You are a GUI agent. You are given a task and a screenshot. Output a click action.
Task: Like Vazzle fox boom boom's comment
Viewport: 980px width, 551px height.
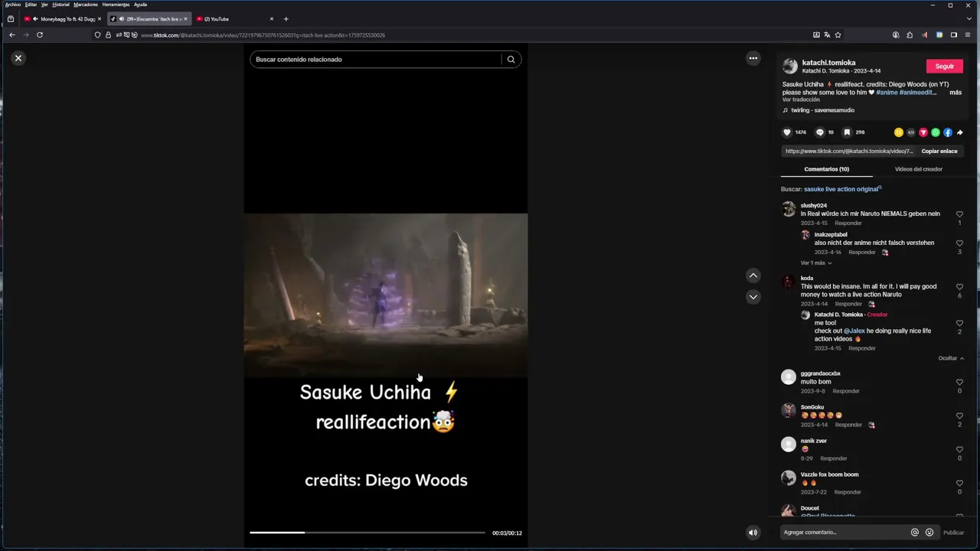959,483
